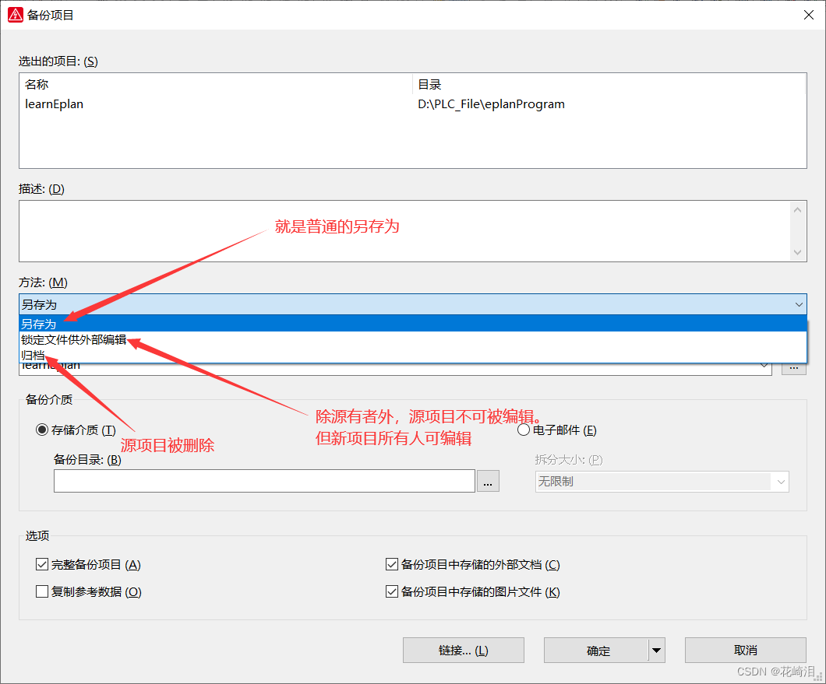Choose 归档 in the method list
The height and width of the screenshot is (684, 826).
[x=412, y=355]
